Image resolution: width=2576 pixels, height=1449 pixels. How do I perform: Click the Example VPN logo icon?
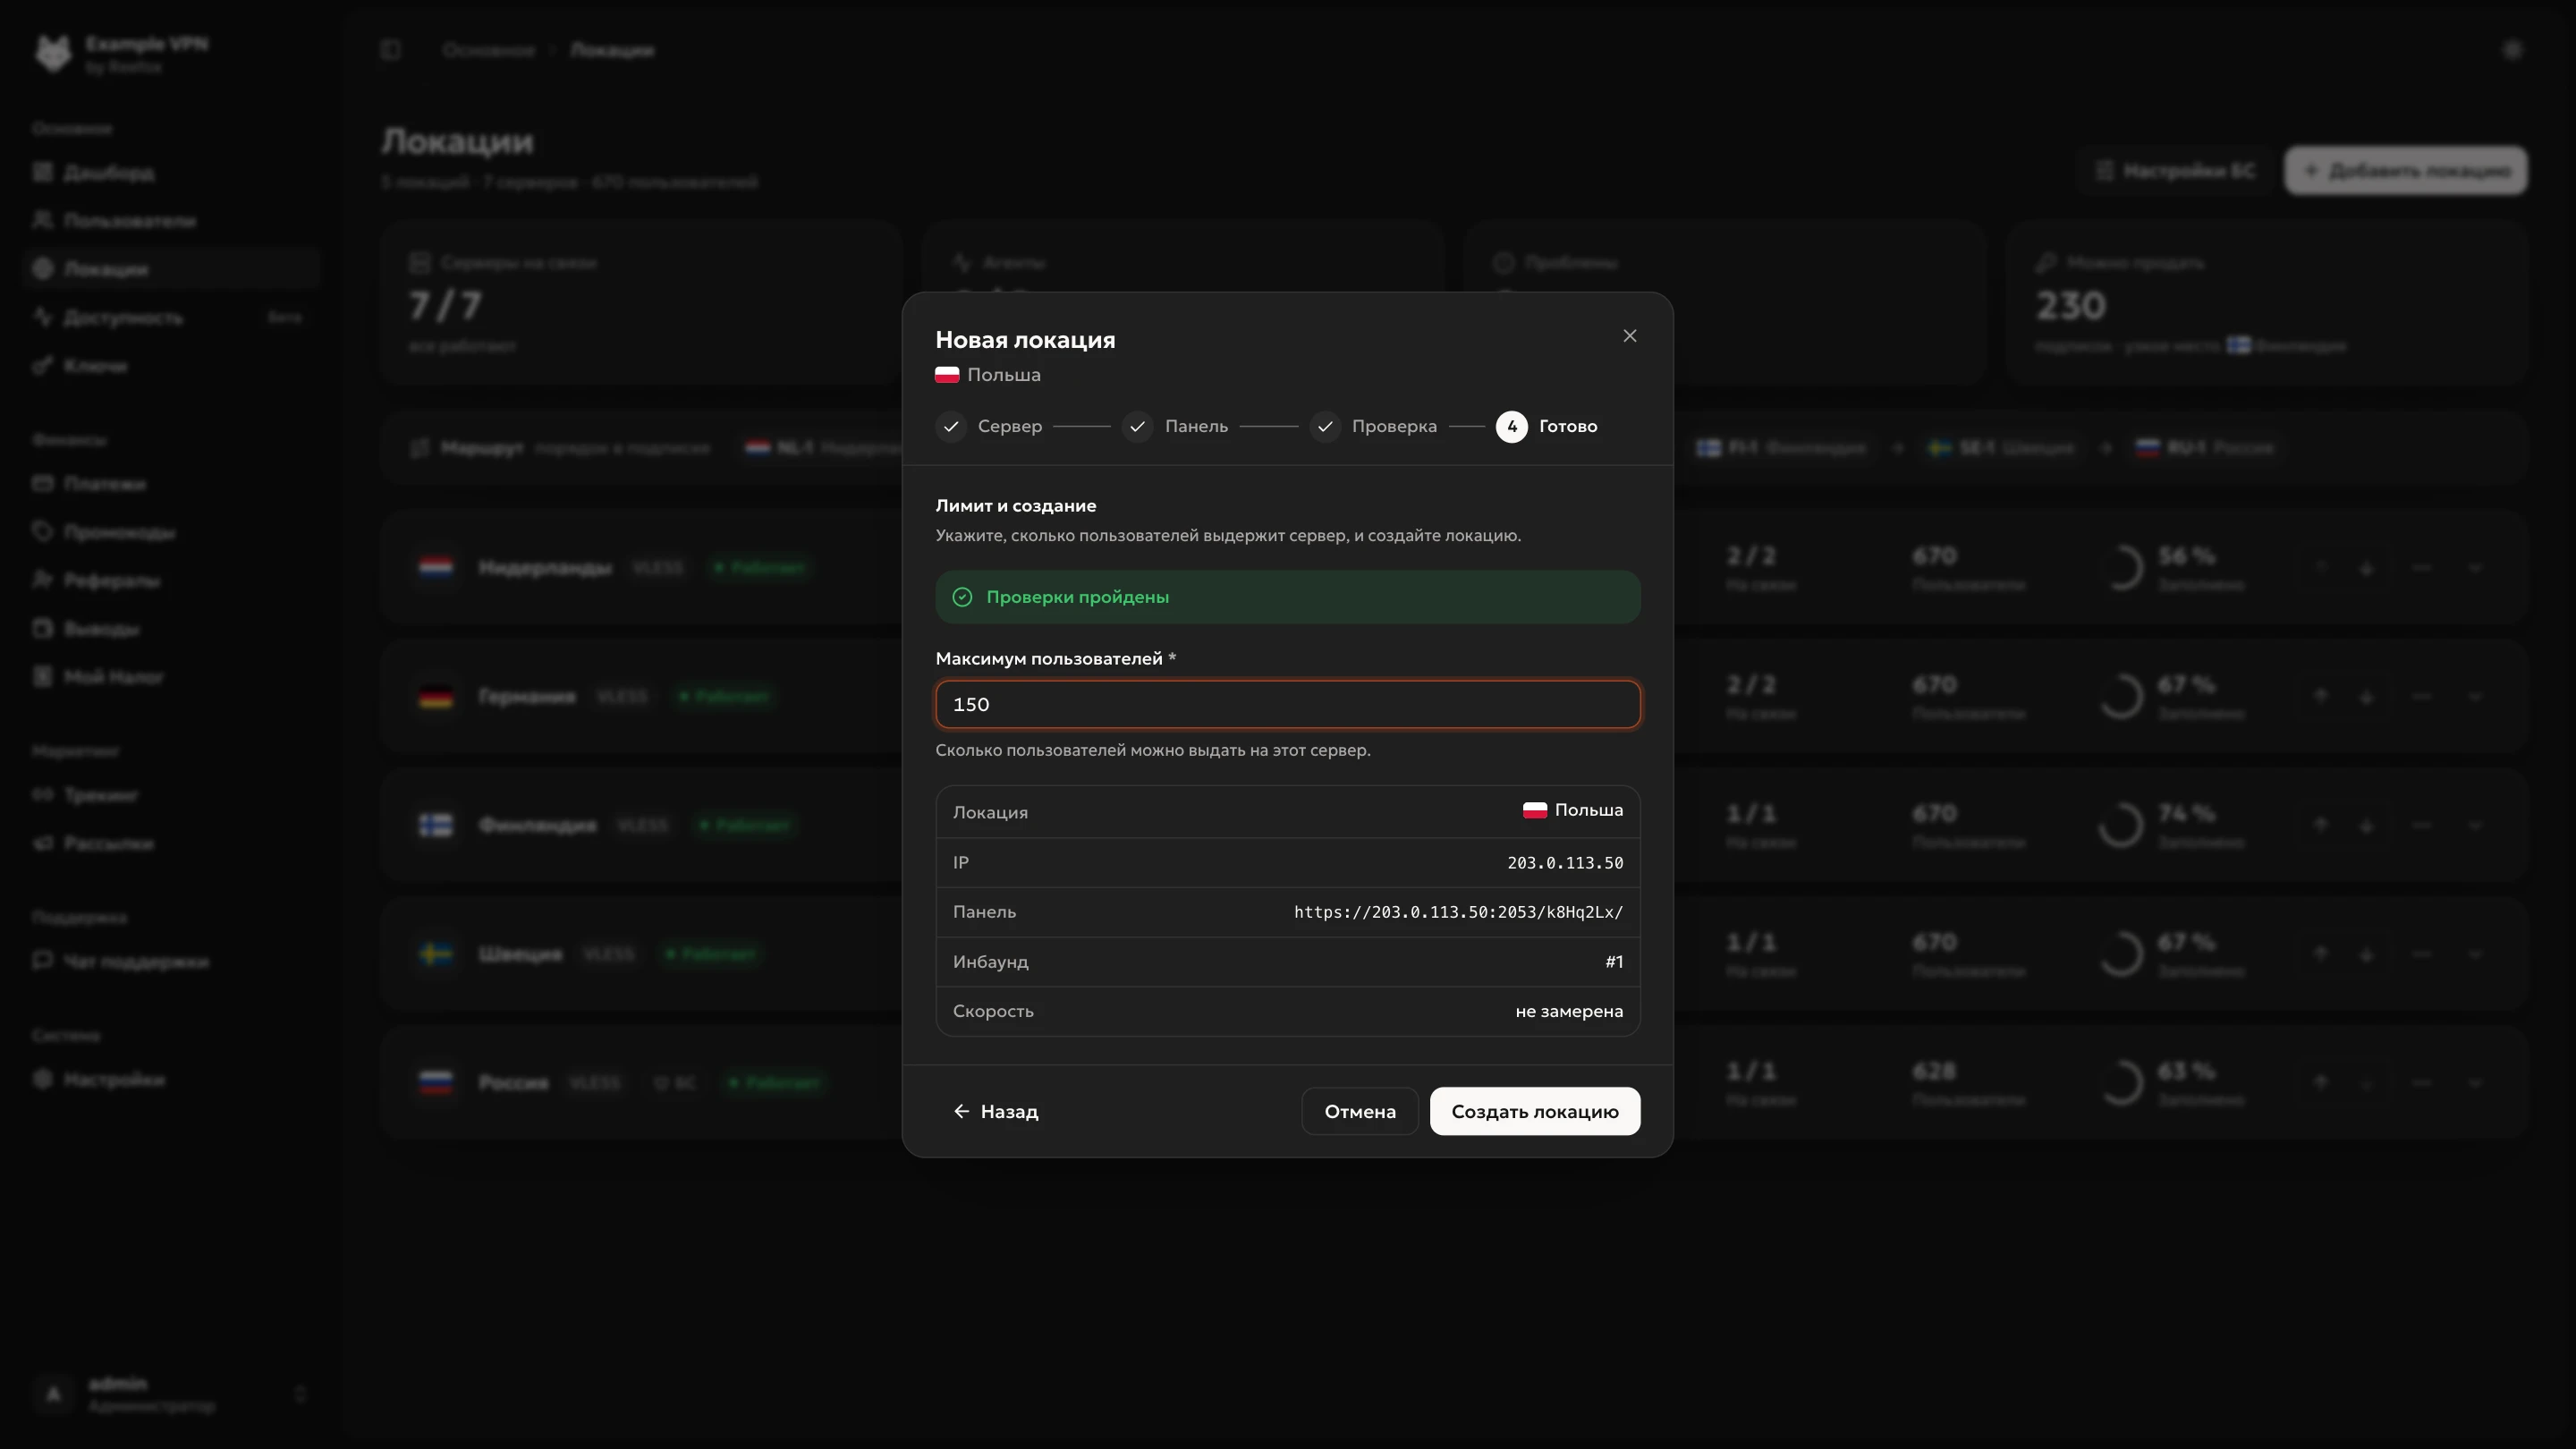(x=54, y=53)
